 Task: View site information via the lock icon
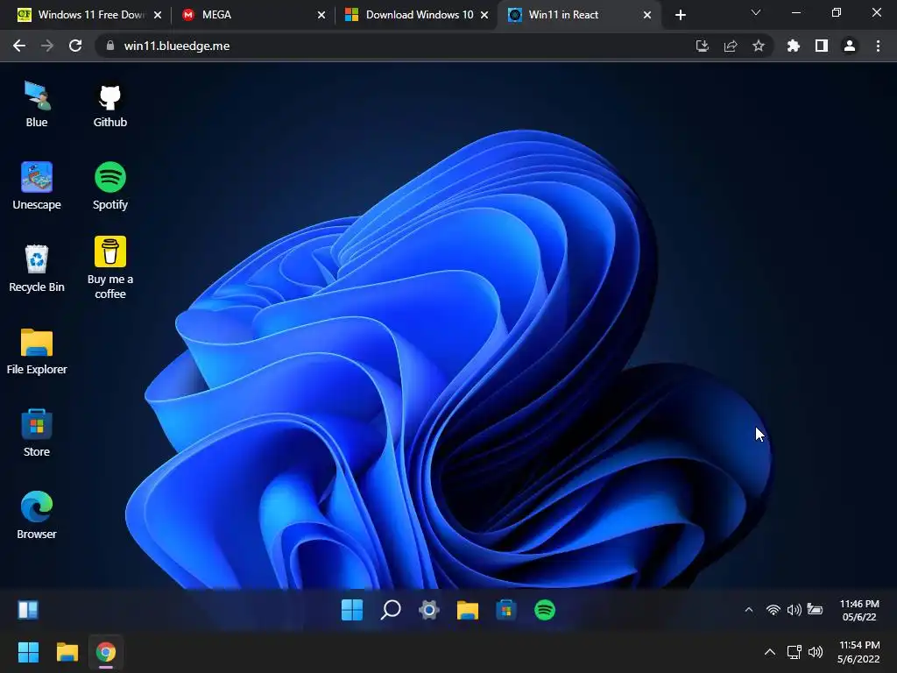tap(109, 46)
